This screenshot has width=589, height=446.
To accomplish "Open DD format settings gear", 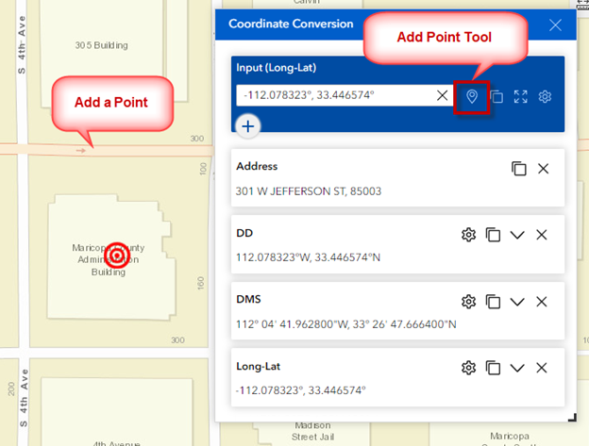I will pyautogui.click(x=468, y=235).
